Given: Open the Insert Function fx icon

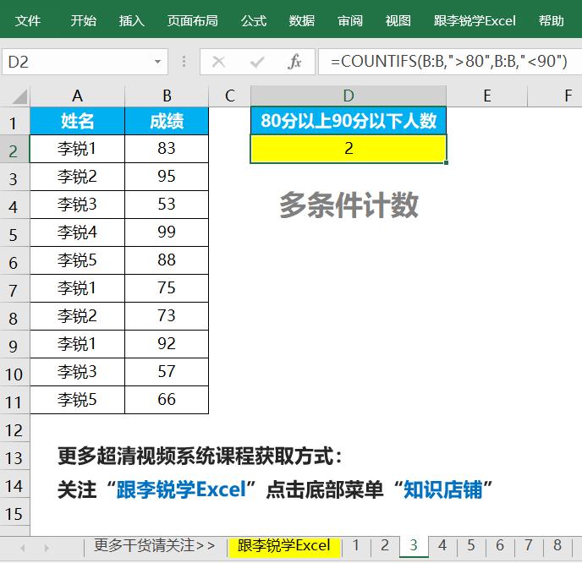Looking at the screenshot, I should click(294, 62).
